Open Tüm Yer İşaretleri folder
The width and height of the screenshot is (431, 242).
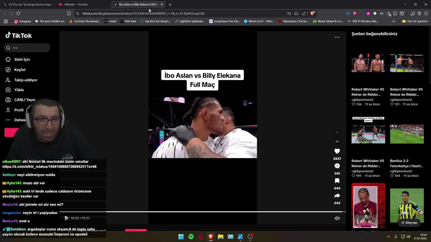(415, 21)
